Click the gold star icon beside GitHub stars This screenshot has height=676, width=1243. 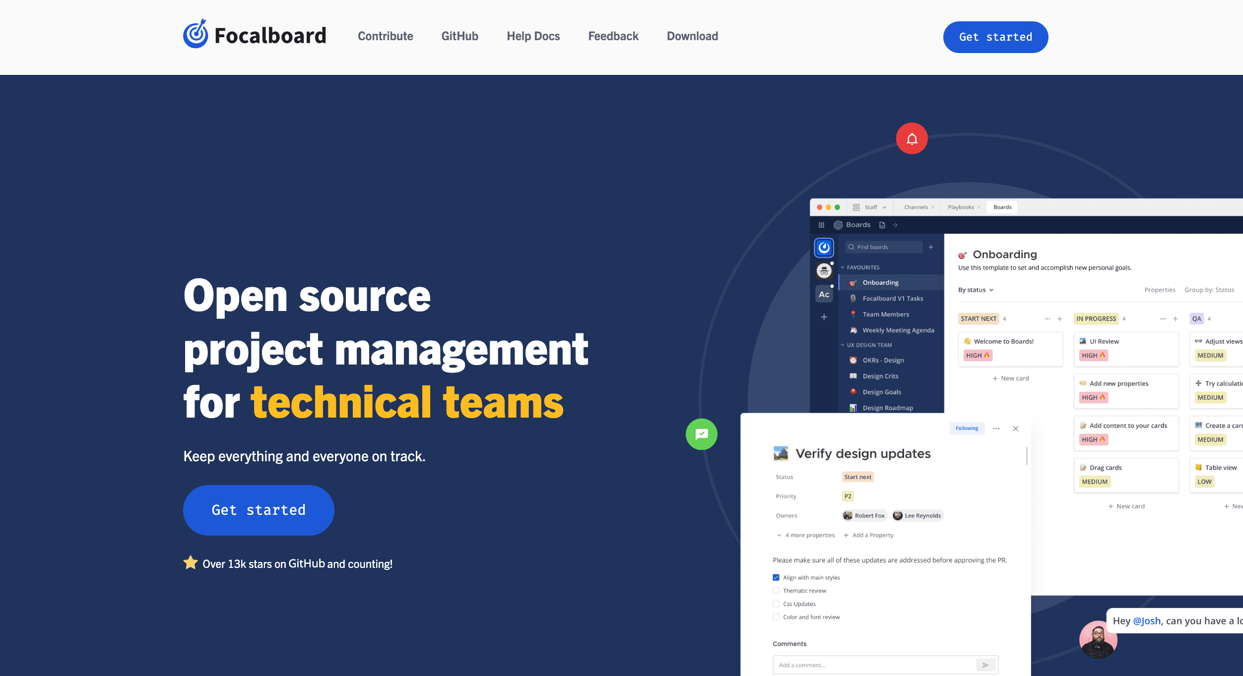(191, 562)
